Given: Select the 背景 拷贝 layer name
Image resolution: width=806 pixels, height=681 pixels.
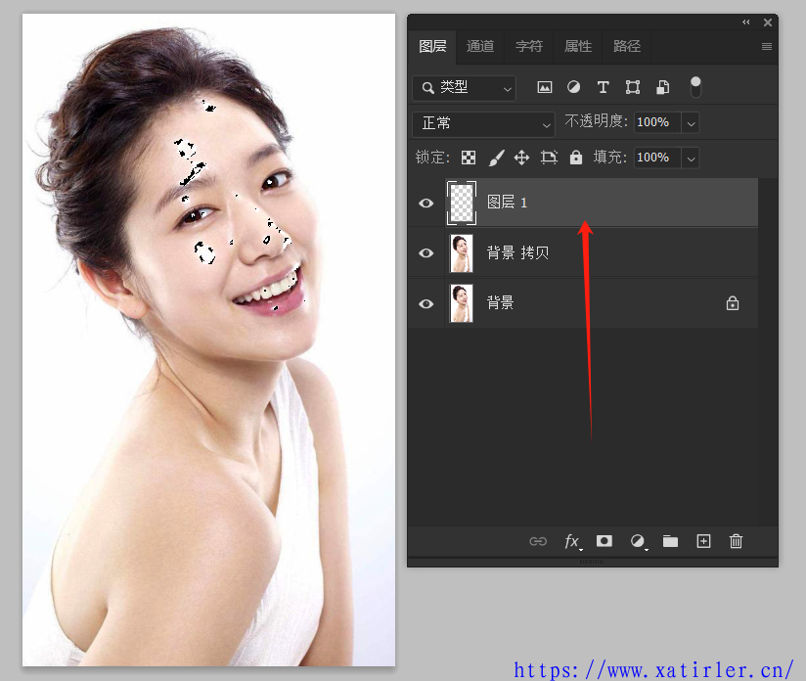Looking at the screenshot, I should click(x=517, y=252).
